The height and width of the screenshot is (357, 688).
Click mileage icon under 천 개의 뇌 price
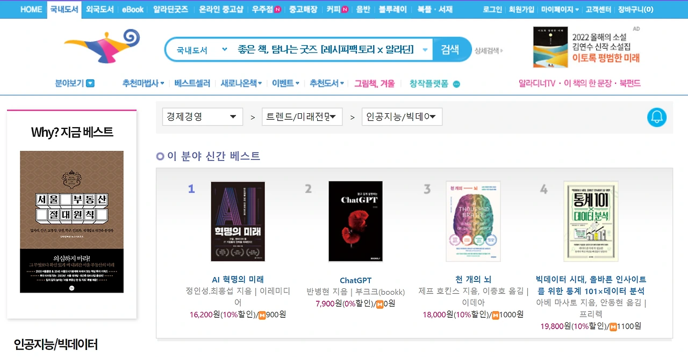[496, 315]
